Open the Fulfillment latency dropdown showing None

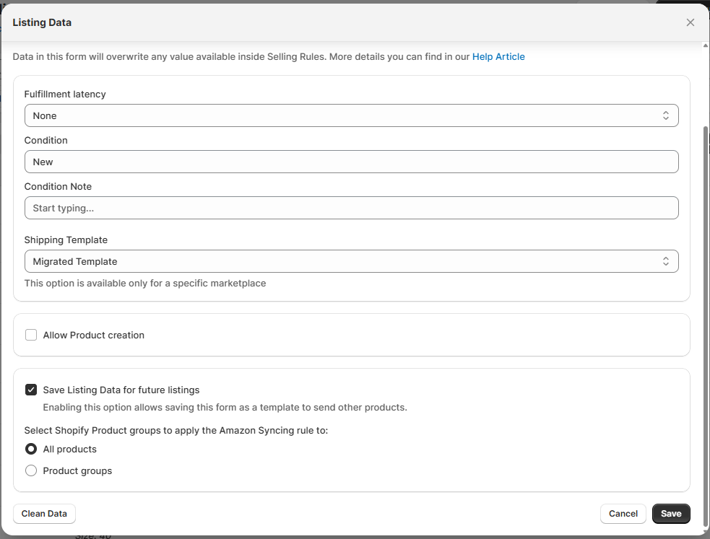[x=351, y=115]
